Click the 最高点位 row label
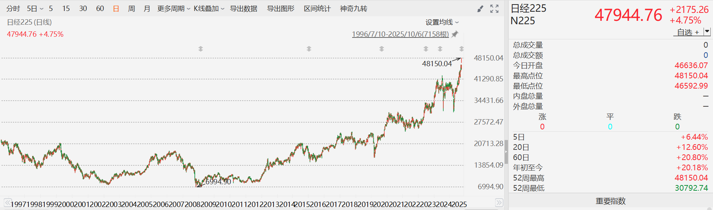The width and height of the screenshot is (713, 210). click(x=528, y=76)
